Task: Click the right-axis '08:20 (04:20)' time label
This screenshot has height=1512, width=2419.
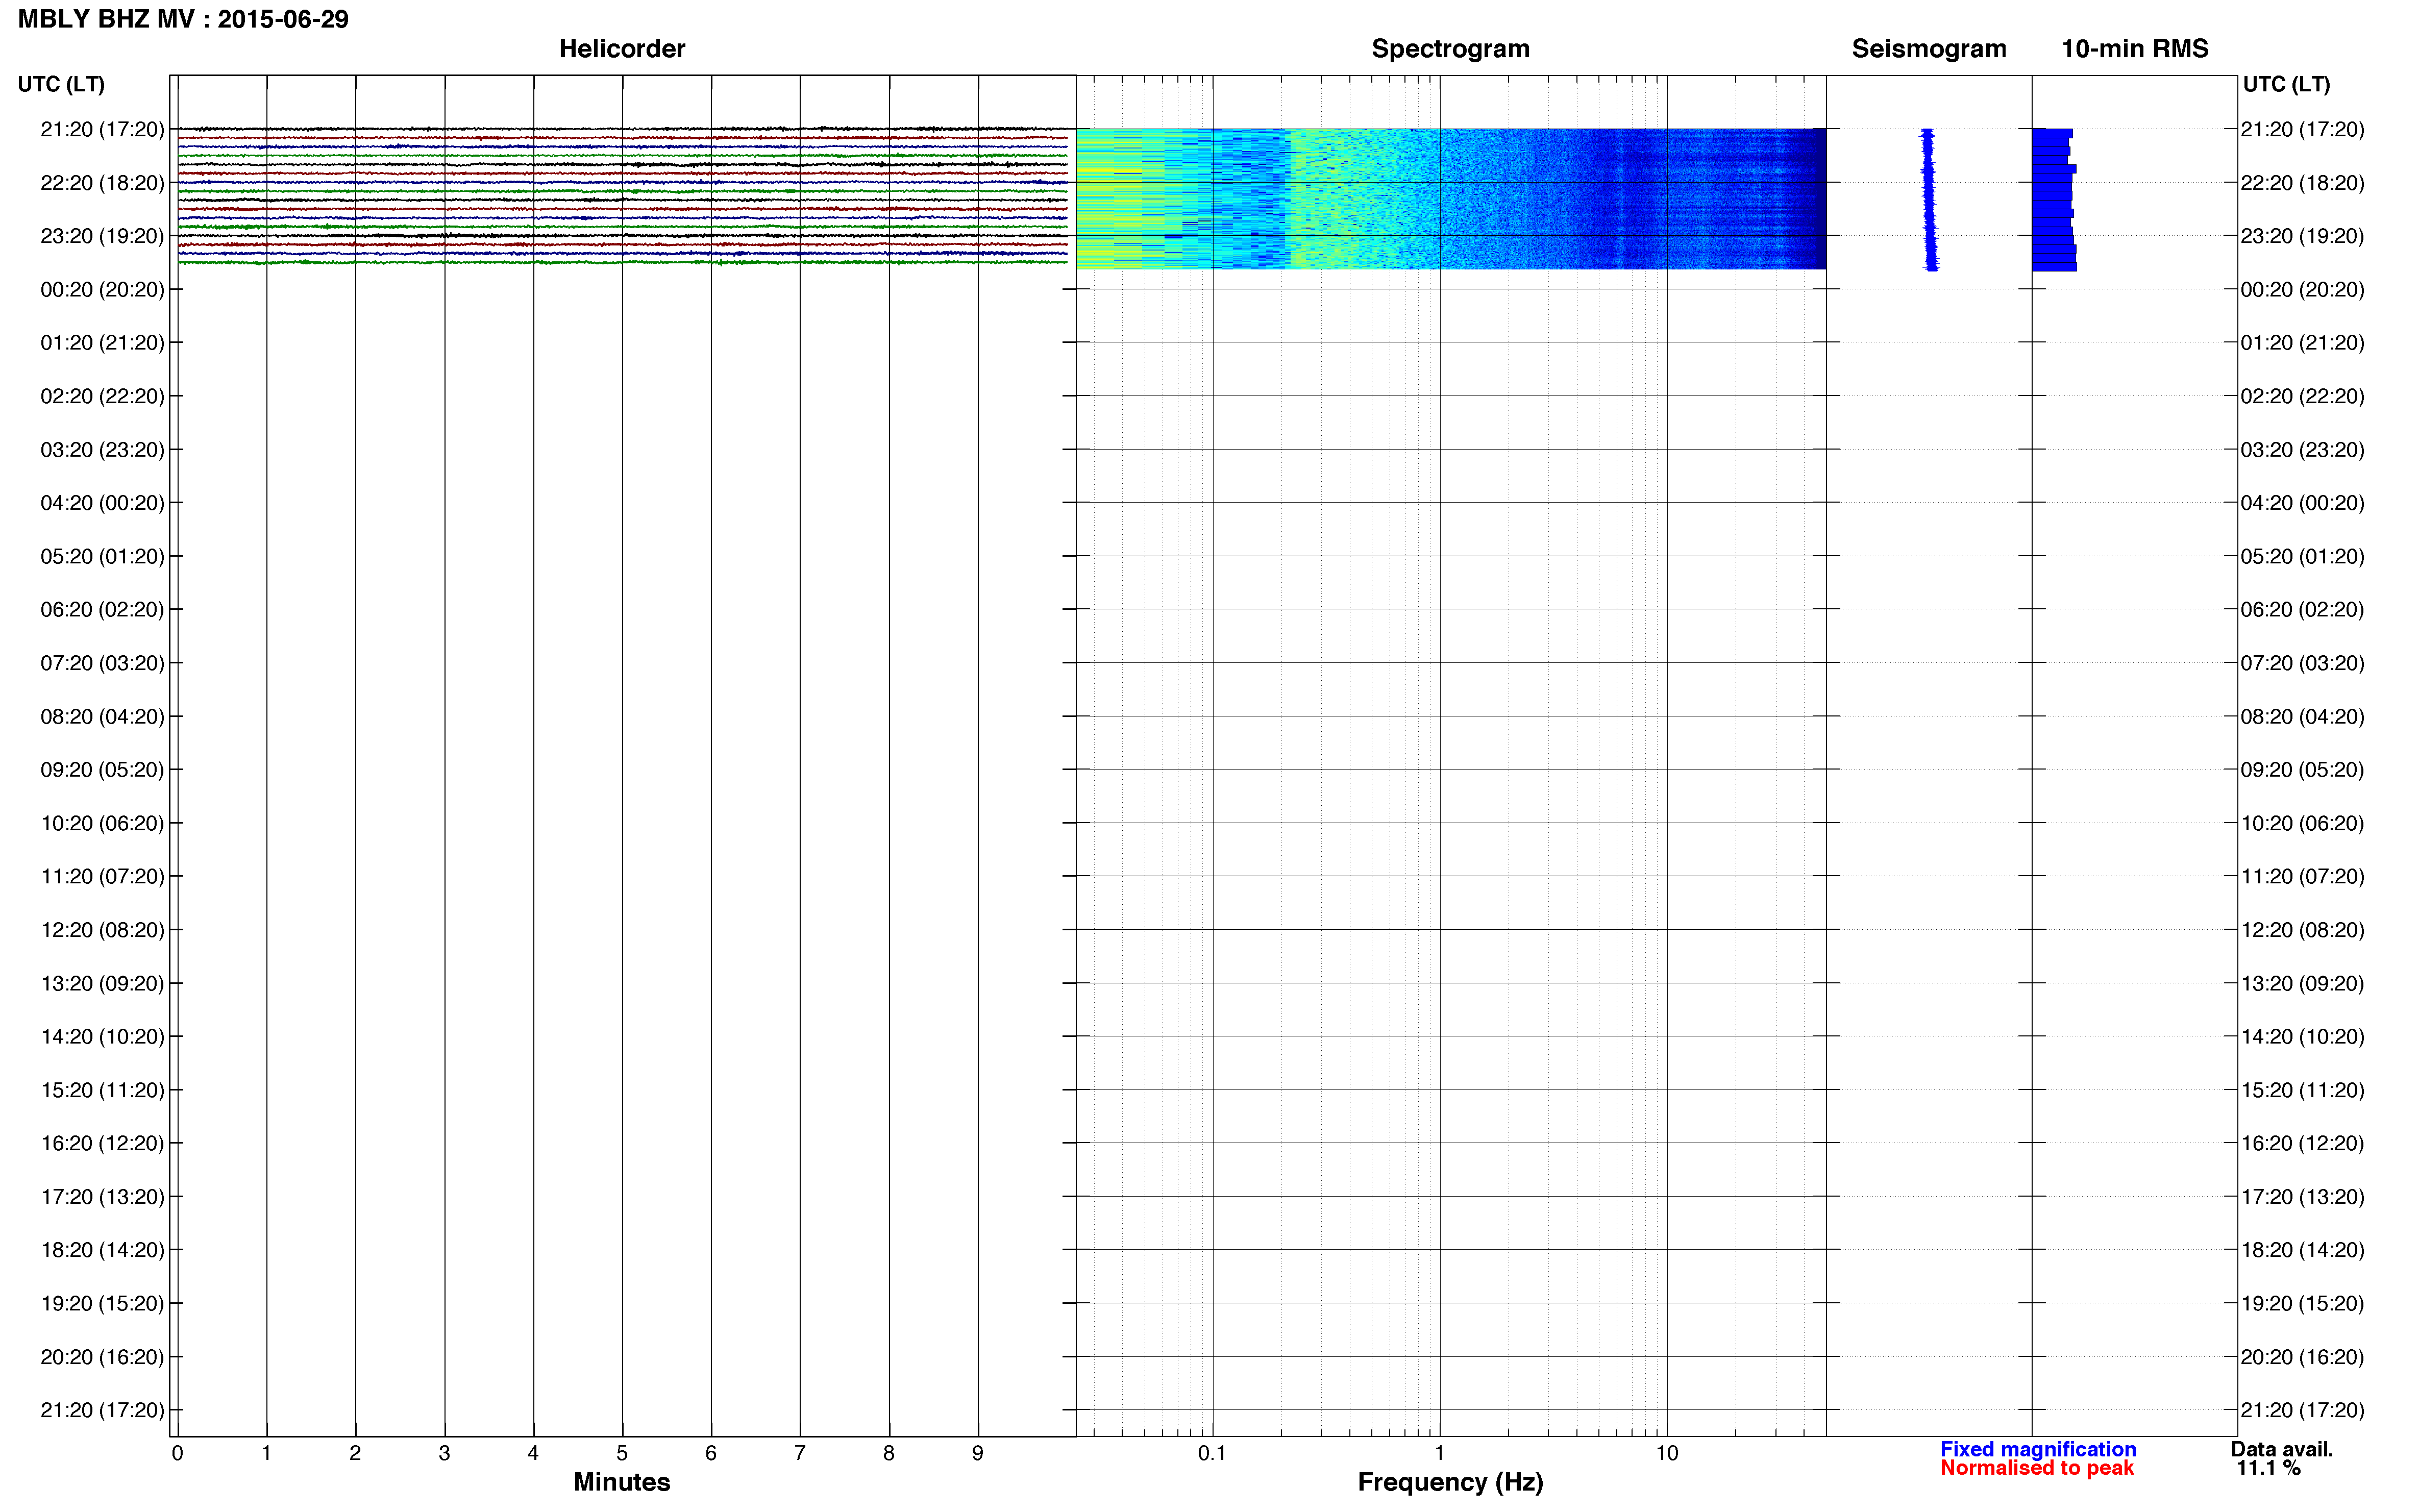Action: [x=2302, y=717]
